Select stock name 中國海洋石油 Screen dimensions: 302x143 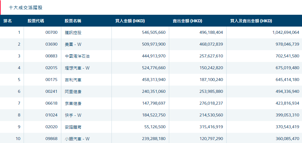77,56
